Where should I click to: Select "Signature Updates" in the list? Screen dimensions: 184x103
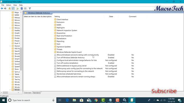pyautogui.click(x=64, y=47)
